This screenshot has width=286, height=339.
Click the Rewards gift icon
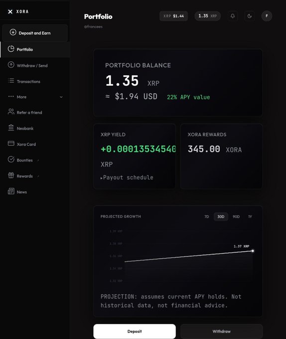(11, 175)
